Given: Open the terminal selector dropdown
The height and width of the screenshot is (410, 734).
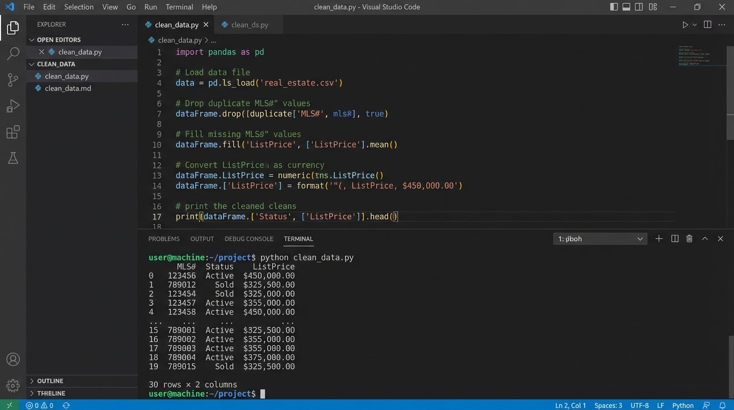Looking at the screenshot, I should (x=600, y=239).
